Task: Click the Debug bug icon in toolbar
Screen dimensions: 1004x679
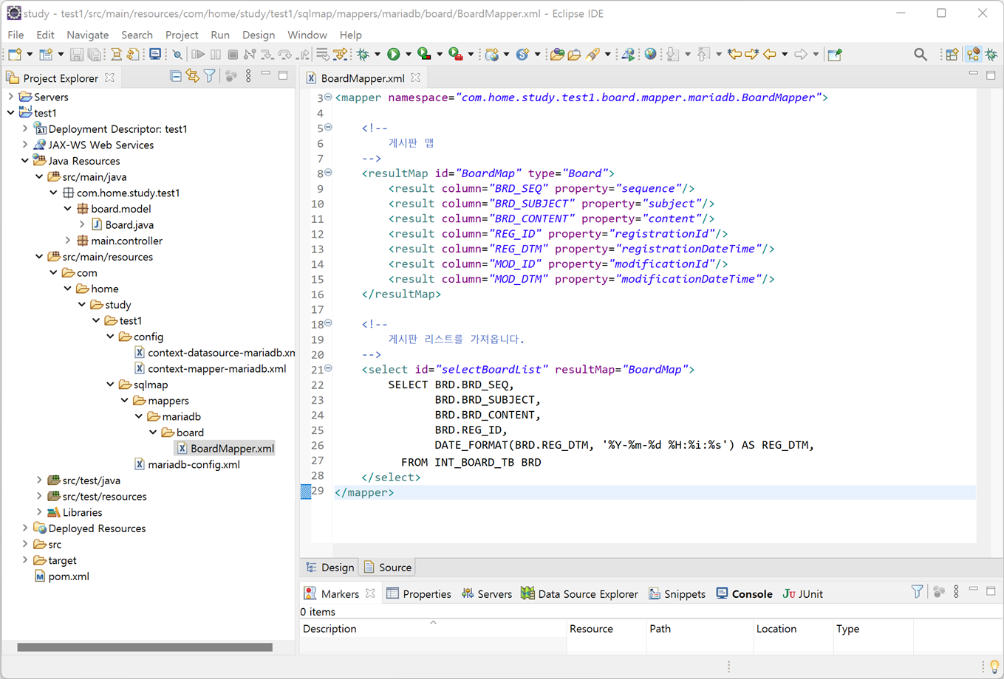Action: [363, 54]
